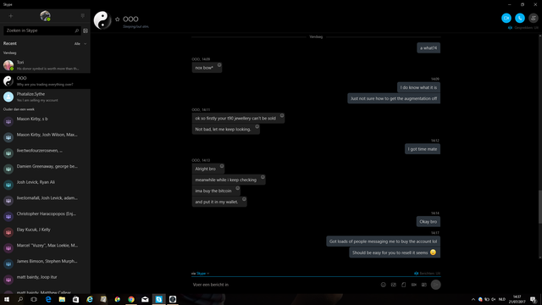Open the notifications bell icon
The height and width of the screenshot is (305, 542).
pos(83,16)
